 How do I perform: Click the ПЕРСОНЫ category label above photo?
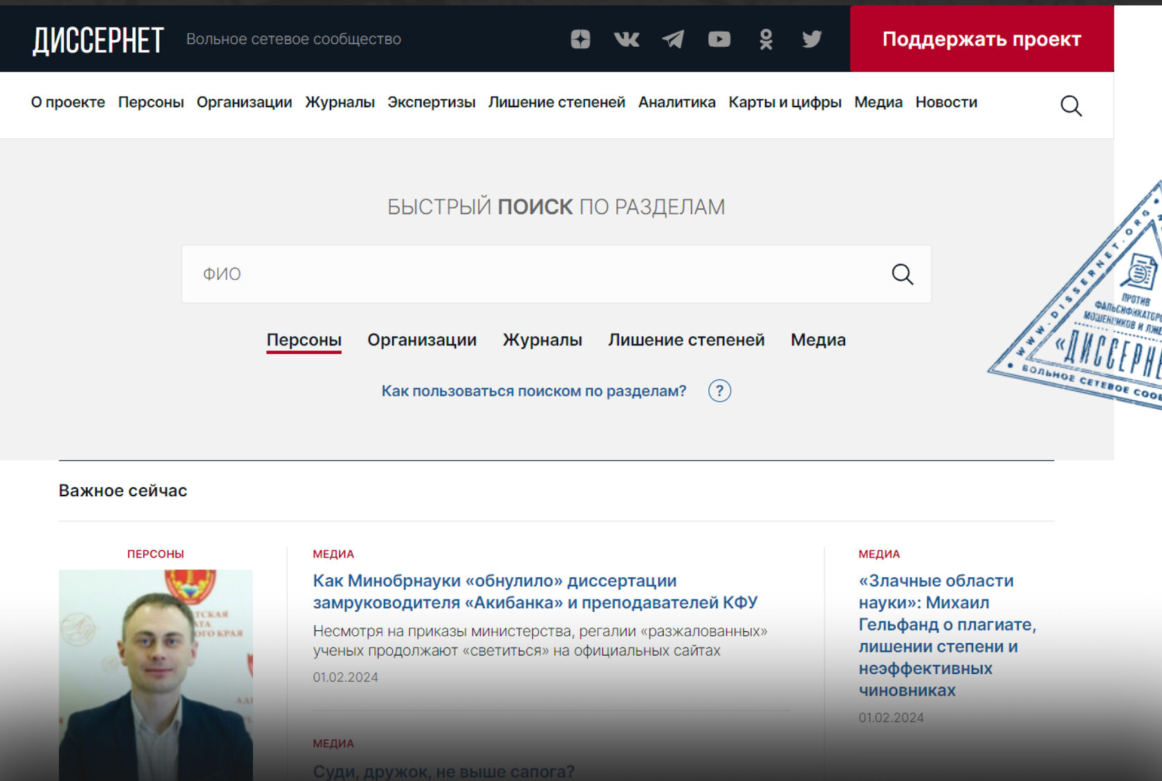pos(156,554)
